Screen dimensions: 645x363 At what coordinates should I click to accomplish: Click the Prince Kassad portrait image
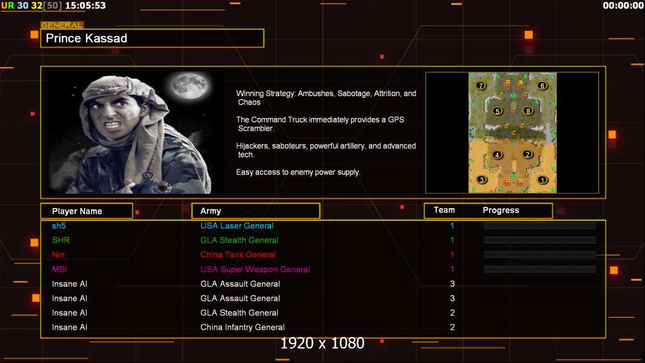136,132
